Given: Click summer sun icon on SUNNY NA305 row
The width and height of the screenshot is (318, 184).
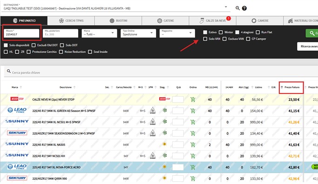Looking at the screenshot, I should click(164, 144).
